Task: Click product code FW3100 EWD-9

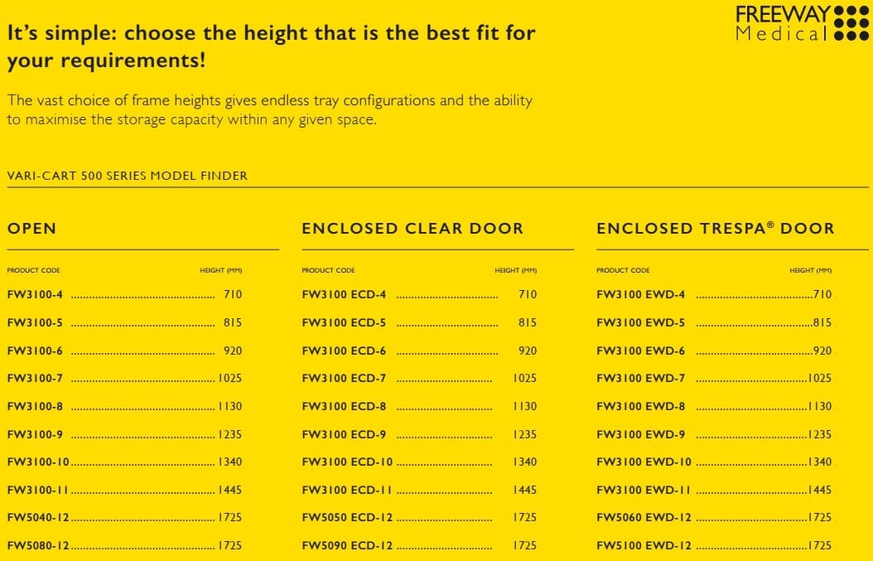Action: 640,434
